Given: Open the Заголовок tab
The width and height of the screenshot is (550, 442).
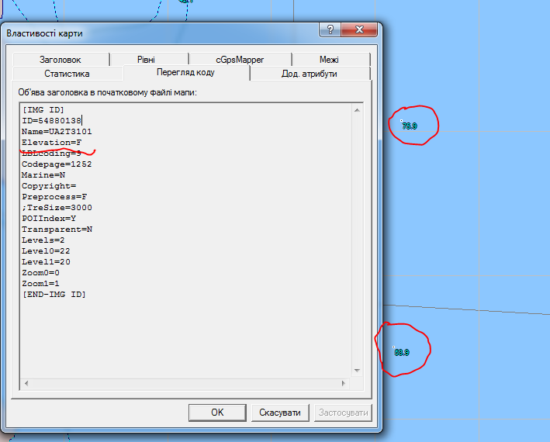Looking at the screenshot, I should coord(61,60).
